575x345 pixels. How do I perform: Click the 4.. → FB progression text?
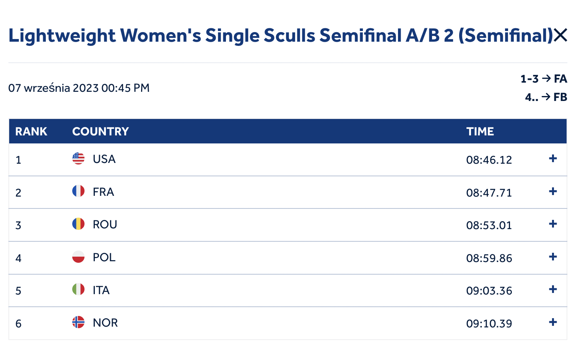click(x=546, y=97)
